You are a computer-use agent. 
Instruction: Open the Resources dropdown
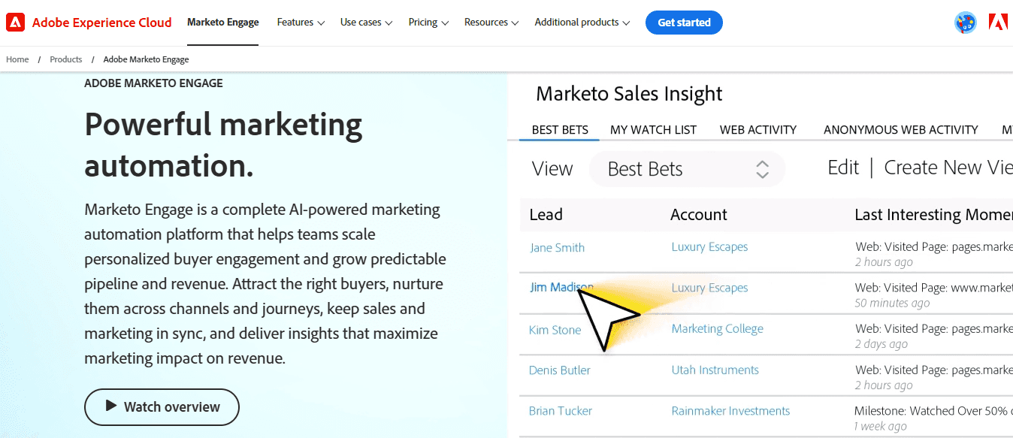coord(491,23)
